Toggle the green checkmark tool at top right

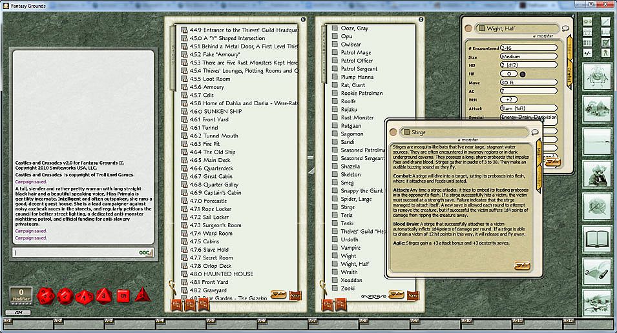coord(605,42)
